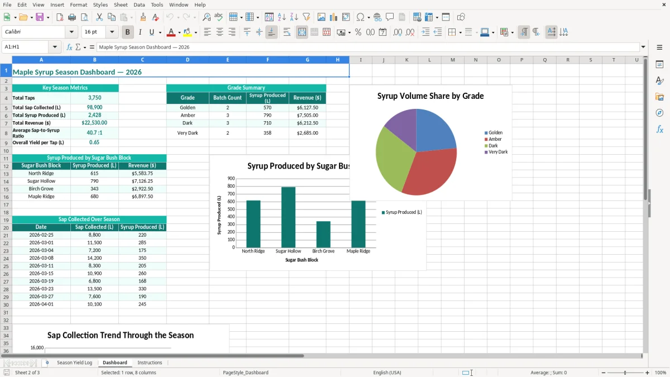This screenshot has width=670, height=377.
Task: Click the Select Function sigma button
Action: [78, 47]
